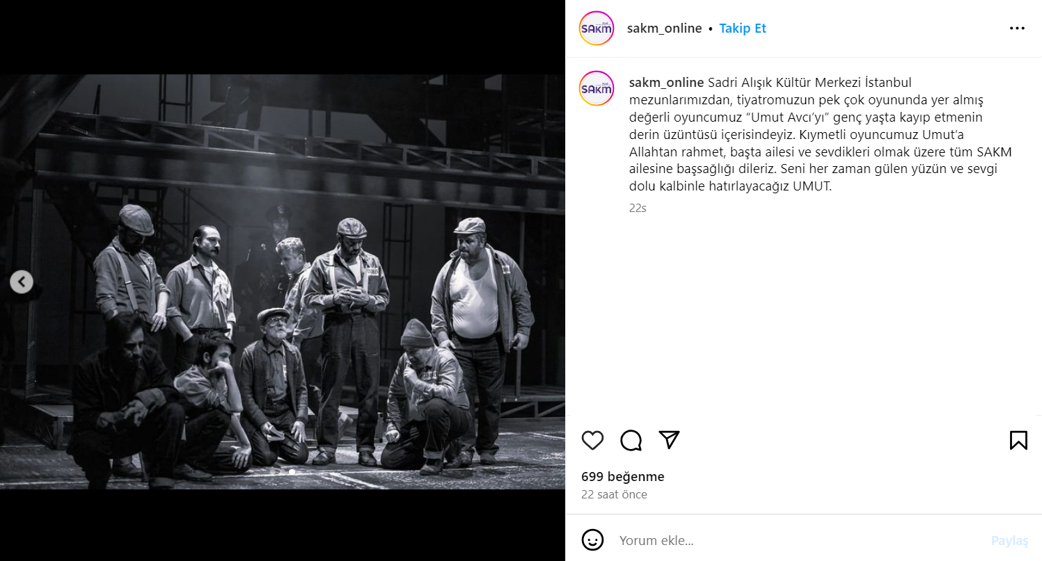This screenshot has height=561, width=1042.
Task: Share the post with the paper plane icon
Action: [x=669, y=440]
